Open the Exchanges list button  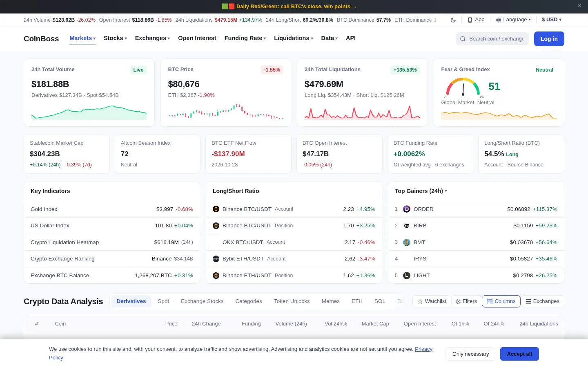click(x=543, y=301)
